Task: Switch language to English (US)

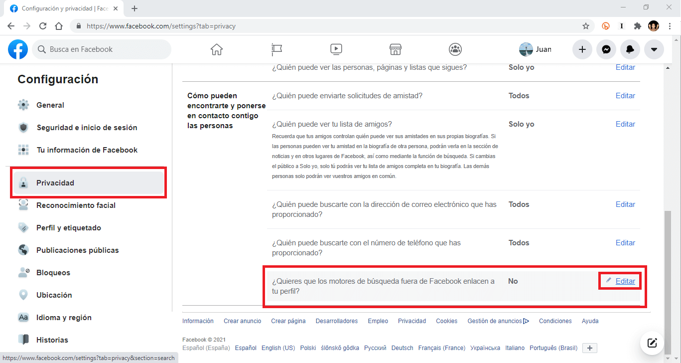Action: point(278,348)
